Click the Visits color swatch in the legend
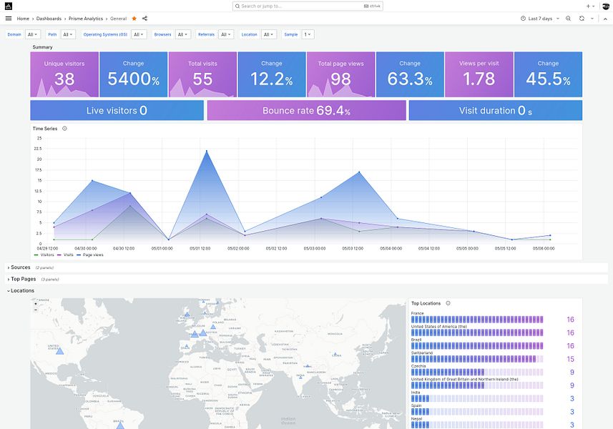This screenshot has height=429, width=613. 59,254
